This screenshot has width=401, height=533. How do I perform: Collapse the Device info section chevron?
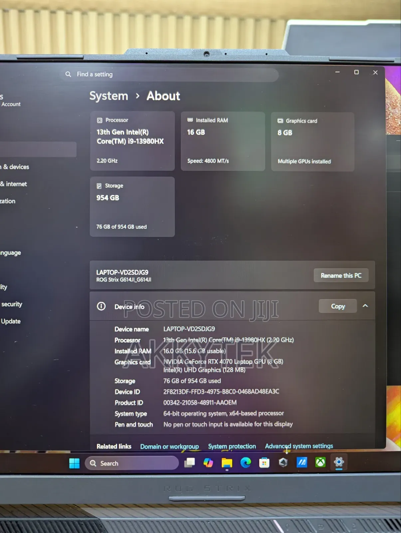pyautogui.click(x=365, y=306)
